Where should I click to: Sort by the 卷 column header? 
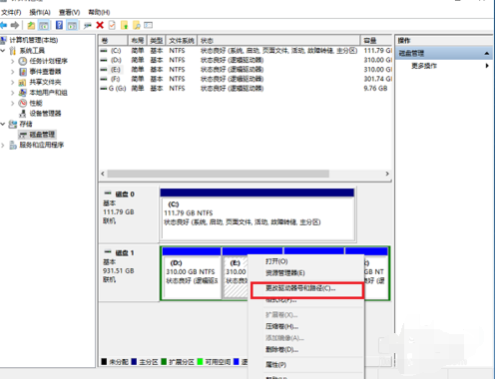pos(113,41)
